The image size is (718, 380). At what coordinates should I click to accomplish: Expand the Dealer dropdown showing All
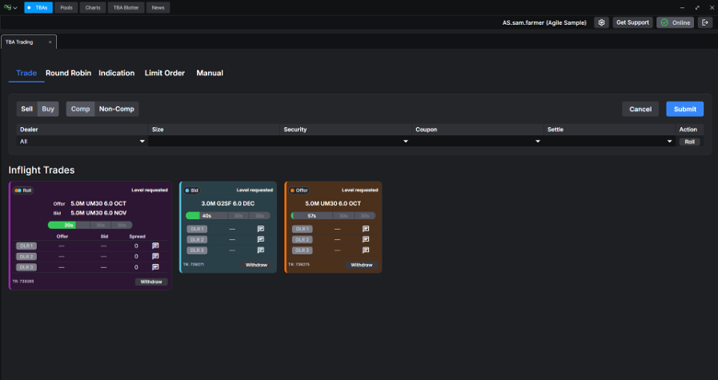[82, 142]
